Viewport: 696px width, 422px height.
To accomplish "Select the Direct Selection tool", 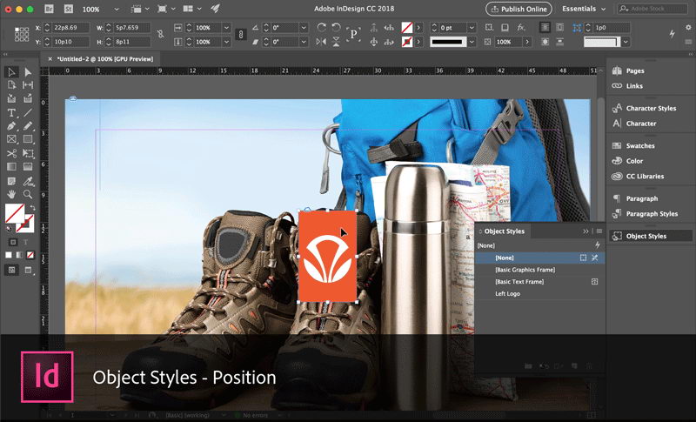I will click(28, 72).
